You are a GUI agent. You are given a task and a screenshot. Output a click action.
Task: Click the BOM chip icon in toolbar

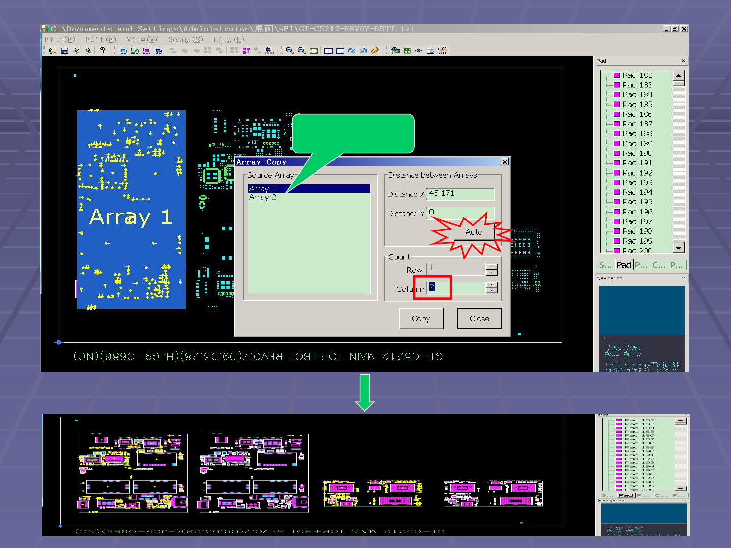[x=269, y=51]
